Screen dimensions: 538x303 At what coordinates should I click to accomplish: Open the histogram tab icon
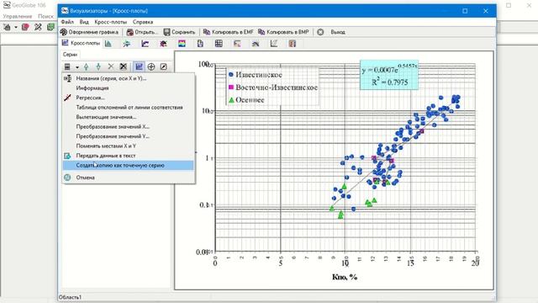[x=108, y=44]
